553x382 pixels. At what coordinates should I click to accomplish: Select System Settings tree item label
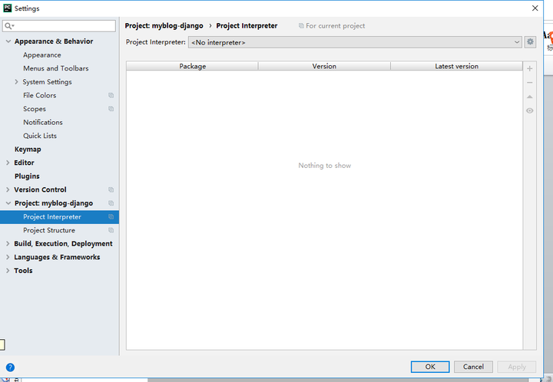click(48, 81)
